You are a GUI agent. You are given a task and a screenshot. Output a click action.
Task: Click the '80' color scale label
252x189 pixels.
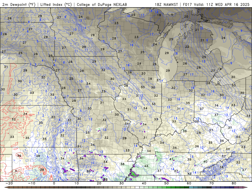[x=234, y=183]
